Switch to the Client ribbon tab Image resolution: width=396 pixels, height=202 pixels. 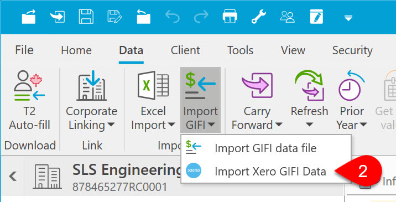pyautogui.click(x=185, y=50)
